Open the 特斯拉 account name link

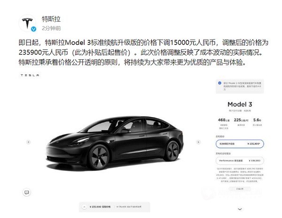coord(51,19)
